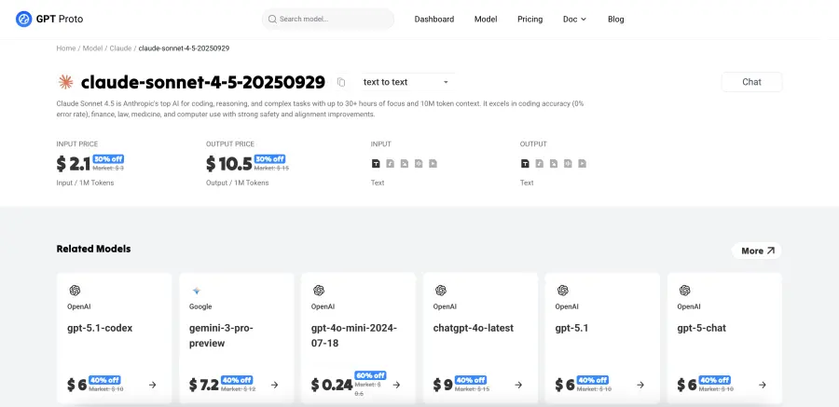
Task: Select the Text file icon under OUTPUT
Action: pos(525,163)
